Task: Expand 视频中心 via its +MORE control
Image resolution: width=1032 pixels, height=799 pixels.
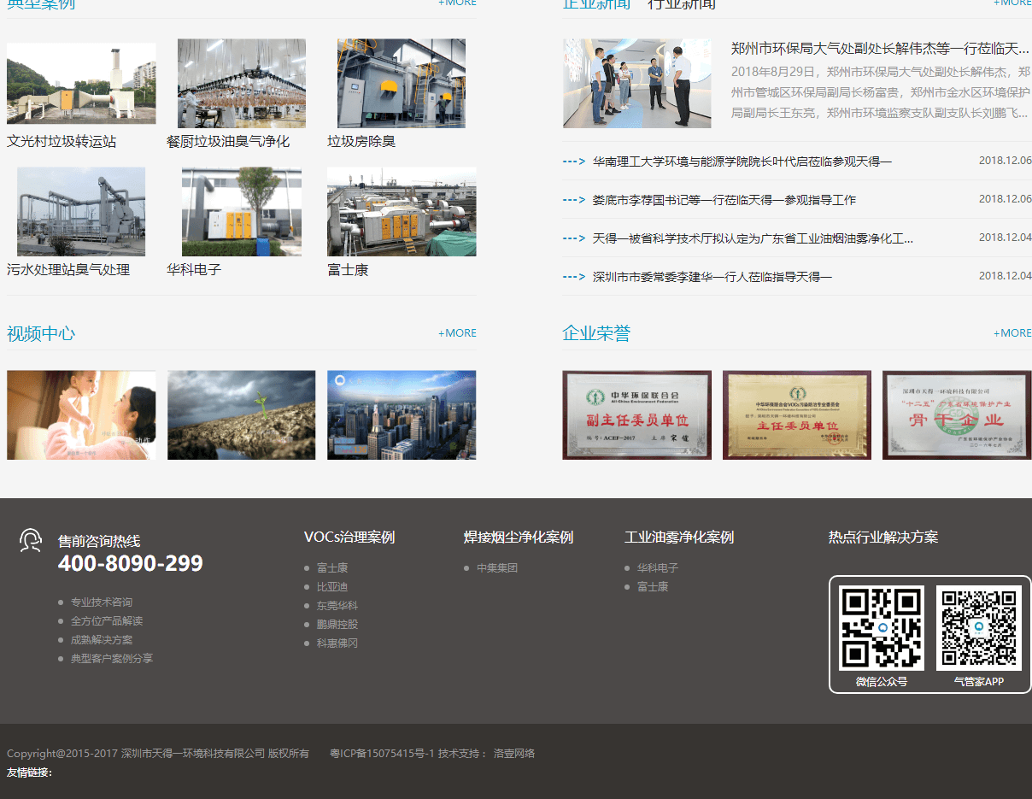Action: click(x=457, y=333)
